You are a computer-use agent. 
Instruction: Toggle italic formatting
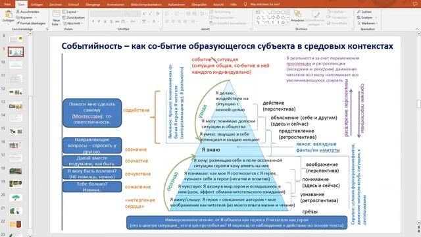(x=99, y=21)
